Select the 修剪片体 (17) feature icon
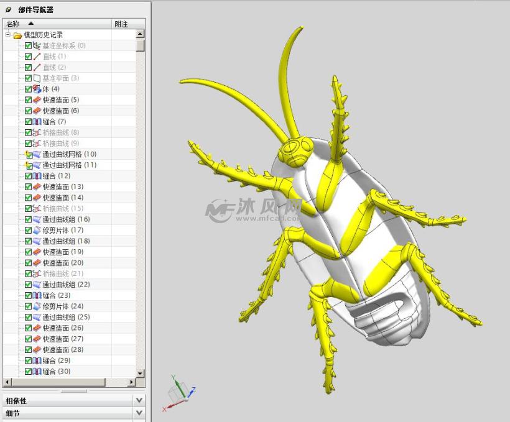The image size is (510, 422). pos(36,230)
